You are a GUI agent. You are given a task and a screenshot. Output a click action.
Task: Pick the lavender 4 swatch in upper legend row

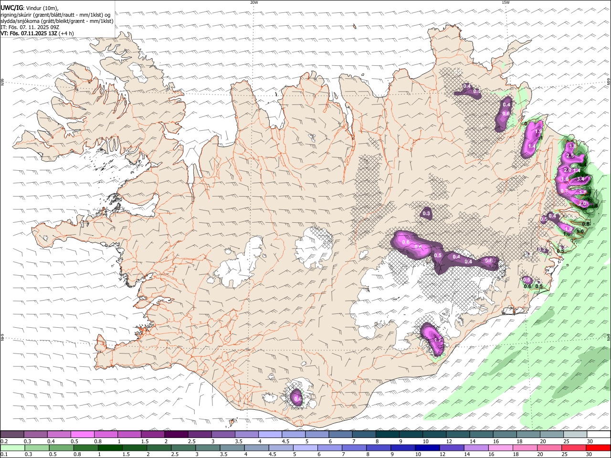tap(270, 435)
